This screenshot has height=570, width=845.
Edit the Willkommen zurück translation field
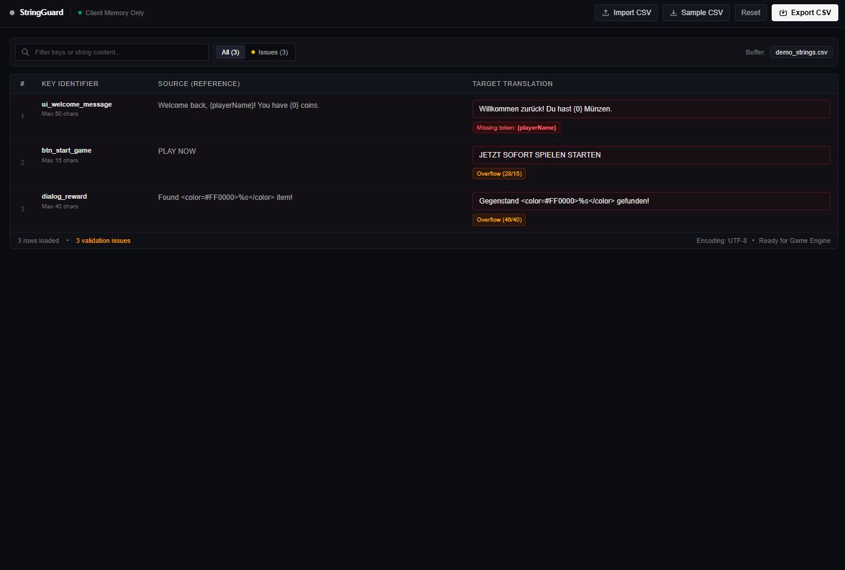coord(651,109)
